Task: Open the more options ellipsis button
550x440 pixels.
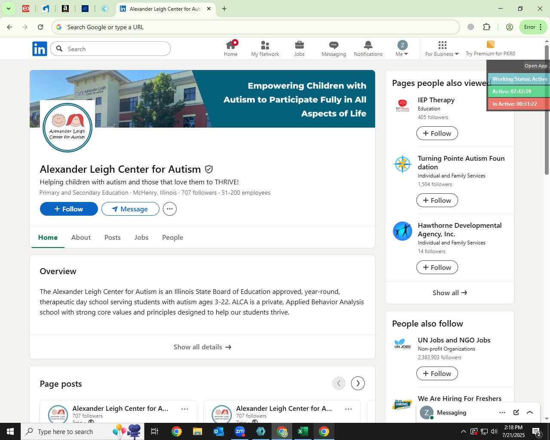Action: pos(170,209)
